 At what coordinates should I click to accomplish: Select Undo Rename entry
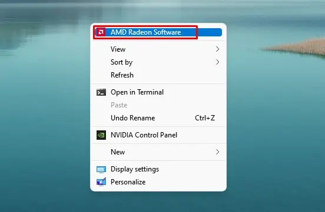158,118
